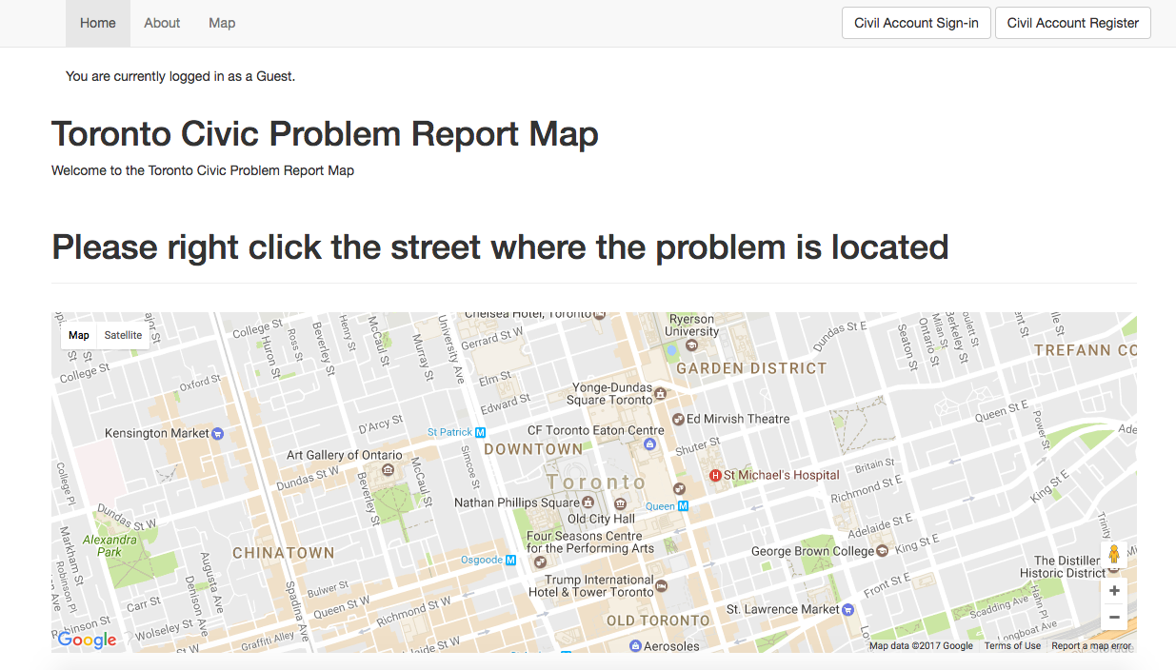Screen dimensions: 1176x670
Task: Click the Chelsea Hotel marker icon
Action: 600,314
